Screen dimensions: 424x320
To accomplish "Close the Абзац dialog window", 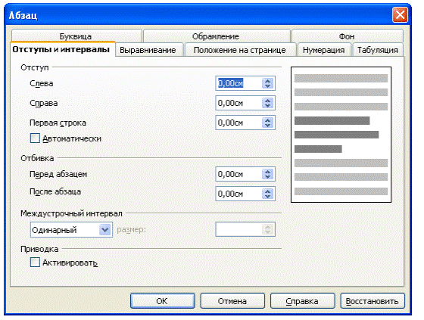I will pos(400,14).
